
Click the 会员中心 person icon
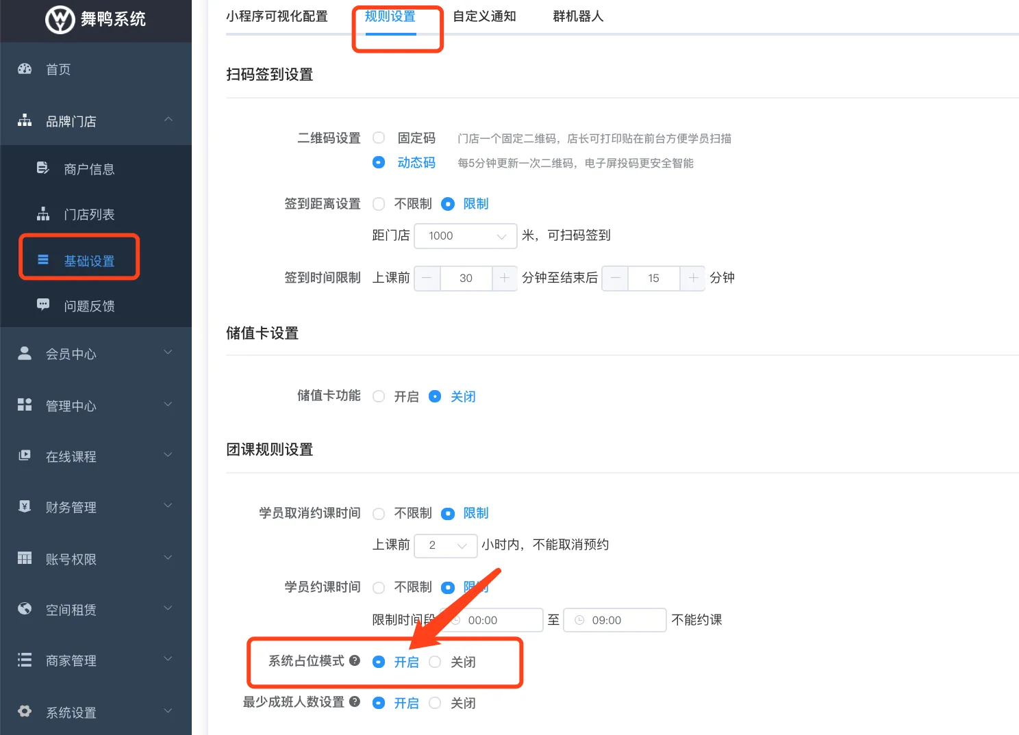coord(25,353)
